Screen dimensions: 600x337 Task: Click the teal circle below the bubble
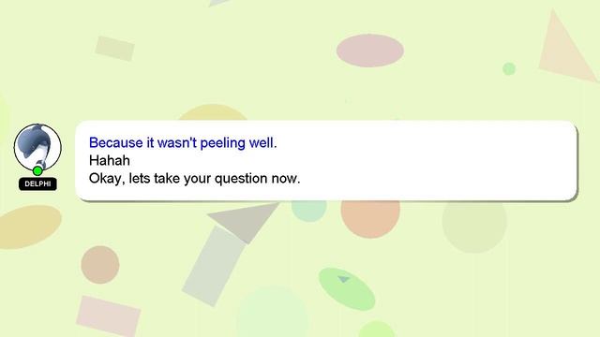pyautogui.click(x=308, y=211)
